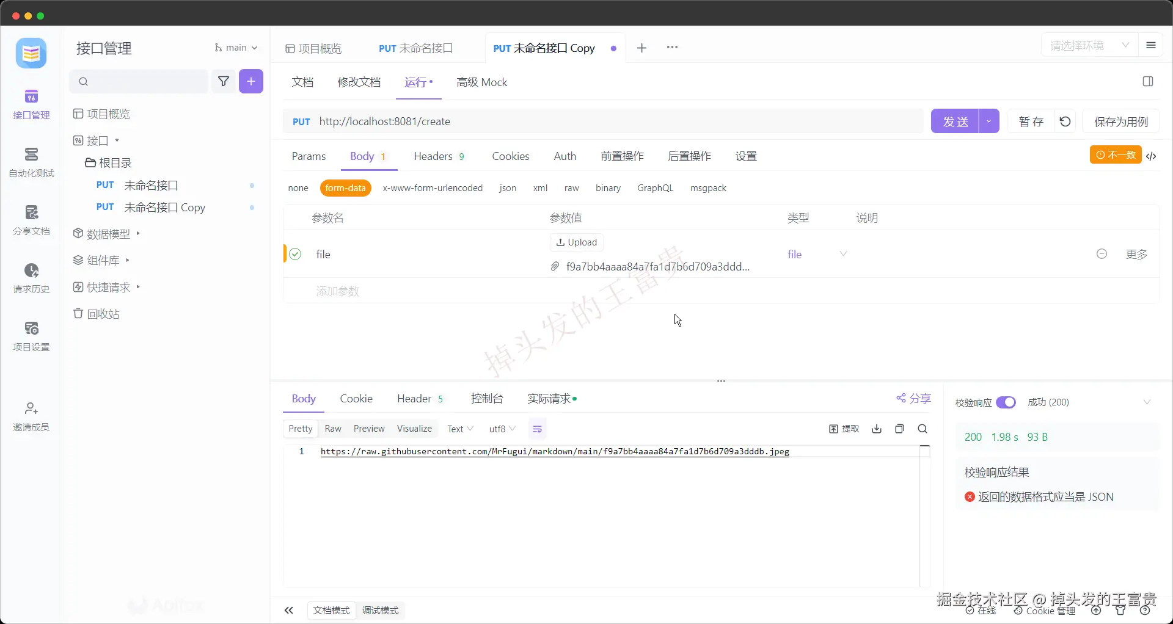1173x624 pixels.
Task: Search within the response body
Action: [923, 429]
